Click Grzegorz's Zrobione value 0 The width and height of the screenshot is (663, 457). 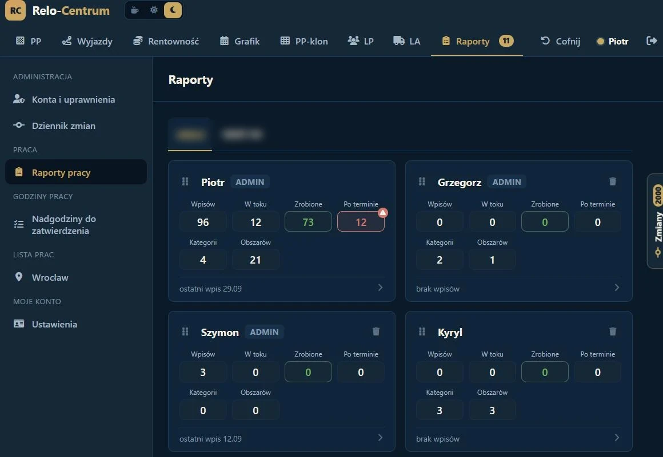click(545, 222)
